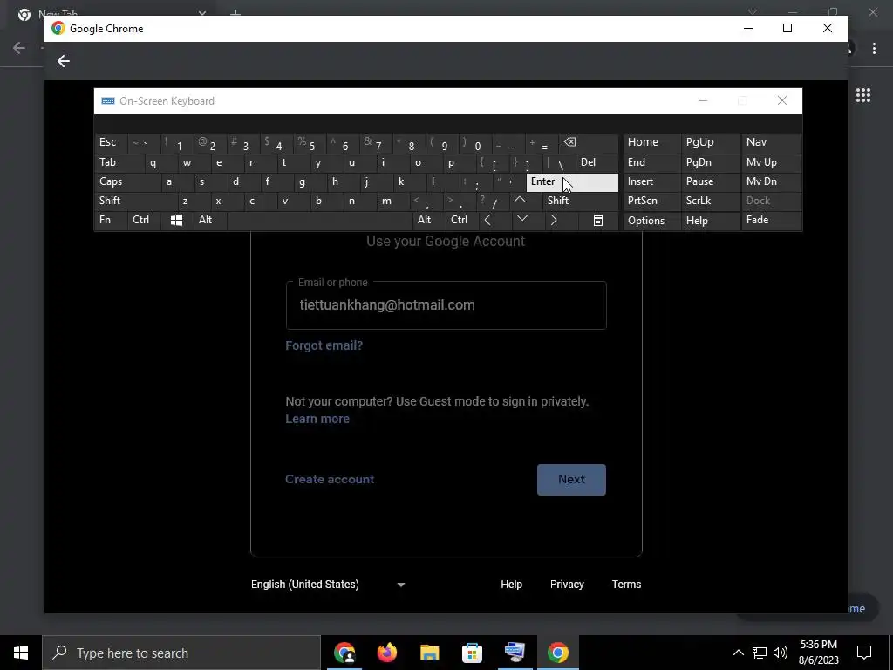Image resolution: width=893 pixels, height=670 pixels.
Task: Click the Help key on keyboard
Action: click(x=710, y=221)
